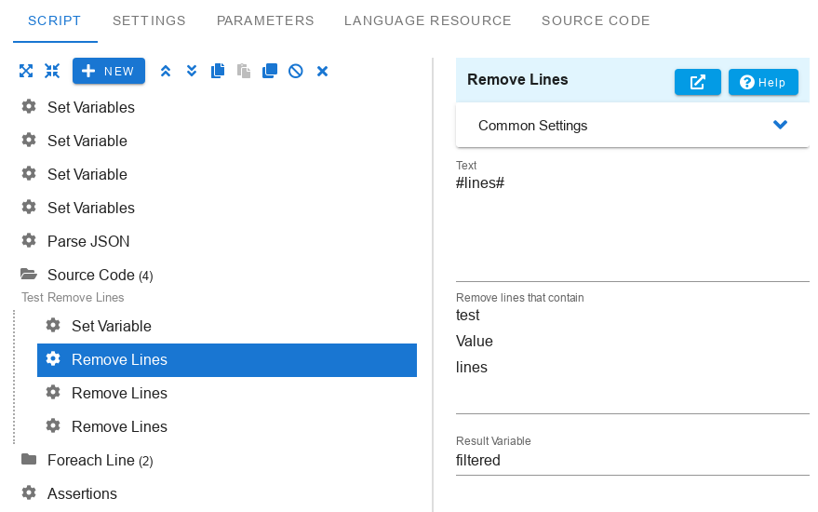818x512 pixels.
Task: Click the delete X icon in toolbar
Action: (x=322, y=71)
